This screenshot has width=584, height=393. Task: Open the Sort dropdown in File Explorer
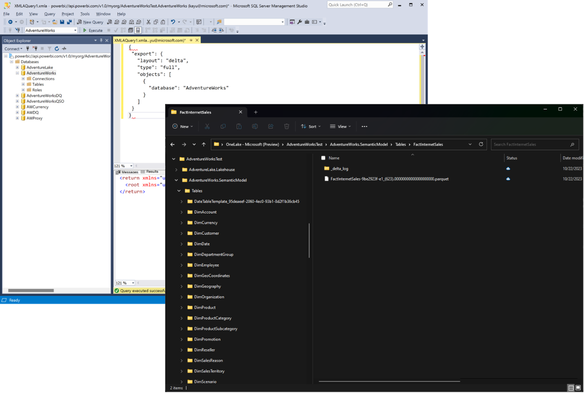point(310,126)
